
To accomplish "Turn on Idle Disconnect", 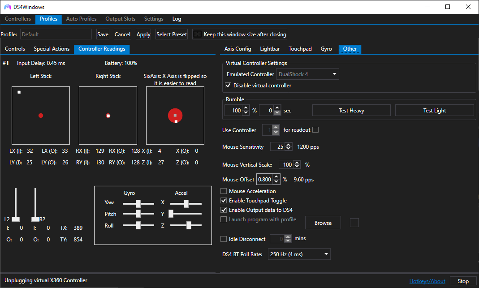I will (224, 239).
